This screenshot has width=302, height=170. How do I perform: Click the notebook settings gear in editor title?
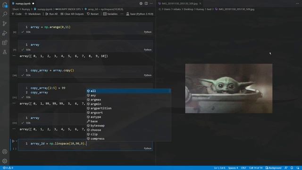[x=141, y=3]
